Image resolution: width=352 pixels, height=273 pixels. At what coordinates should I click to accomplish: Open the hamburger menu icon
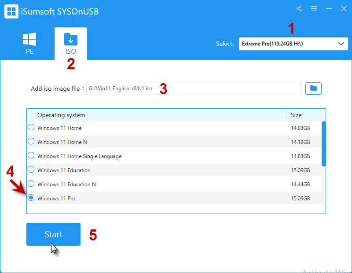314,9
